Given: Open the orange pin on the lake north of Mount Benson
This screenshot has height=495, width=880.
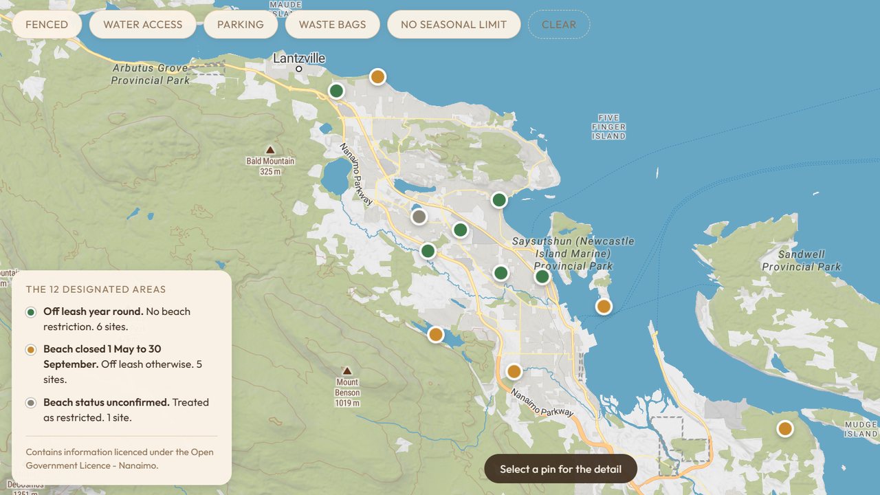Looking at the screenshot, I should pyautogui.click(x=435, y=335).
